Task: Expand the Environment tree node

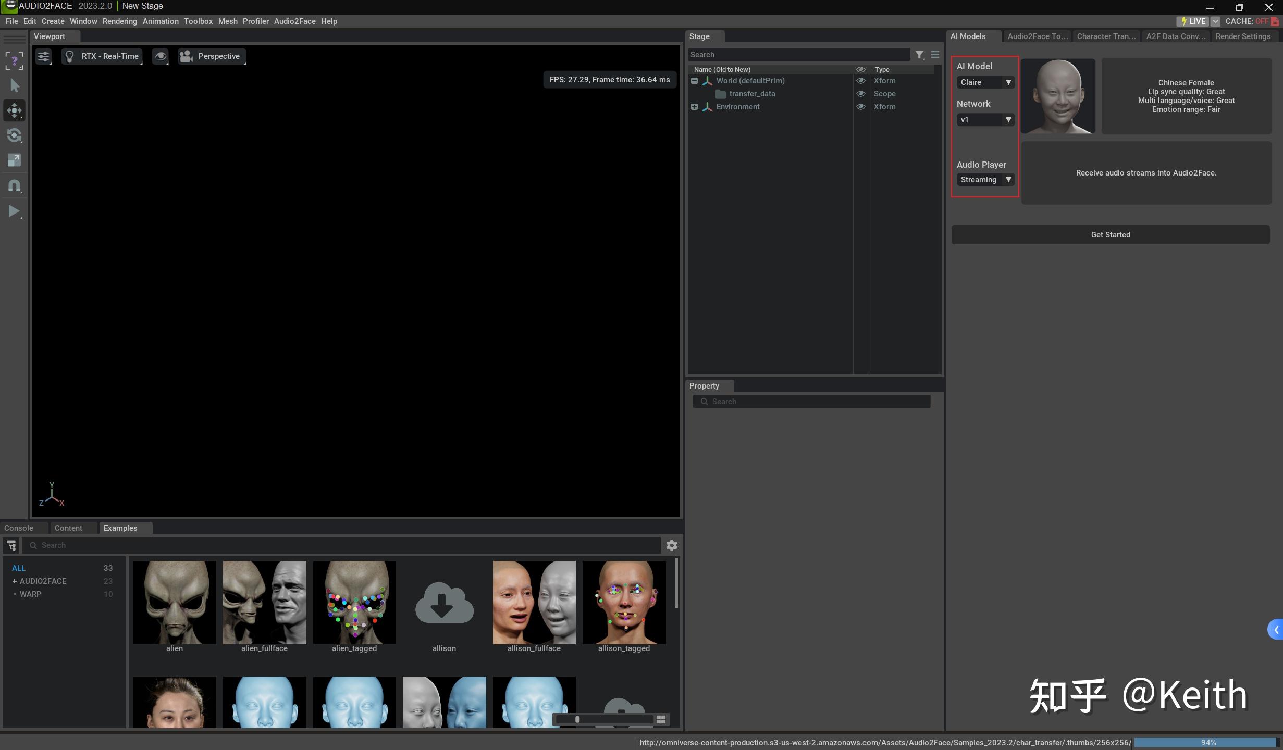Action: point(694,107)
